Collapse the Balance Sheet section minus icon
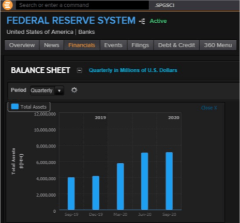The height and width of the screenshot is (223, 240). click(x=80, y=70)
